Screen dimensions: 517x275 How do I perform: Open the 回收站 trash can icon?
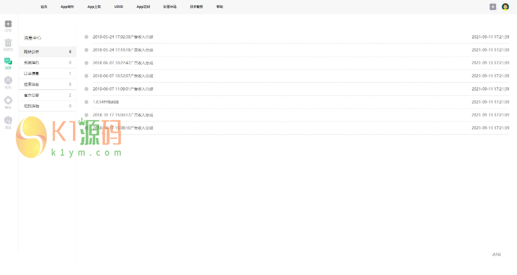click(8, 43)
